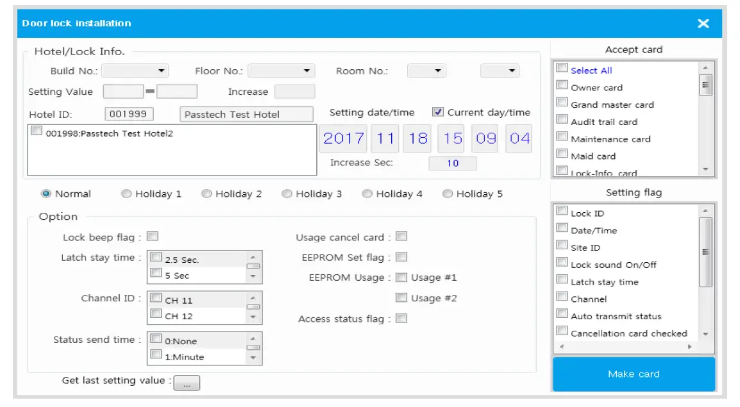Check Owner card in Accept card
This screenshot has height=407, width=740.
(x=562, y=85)
